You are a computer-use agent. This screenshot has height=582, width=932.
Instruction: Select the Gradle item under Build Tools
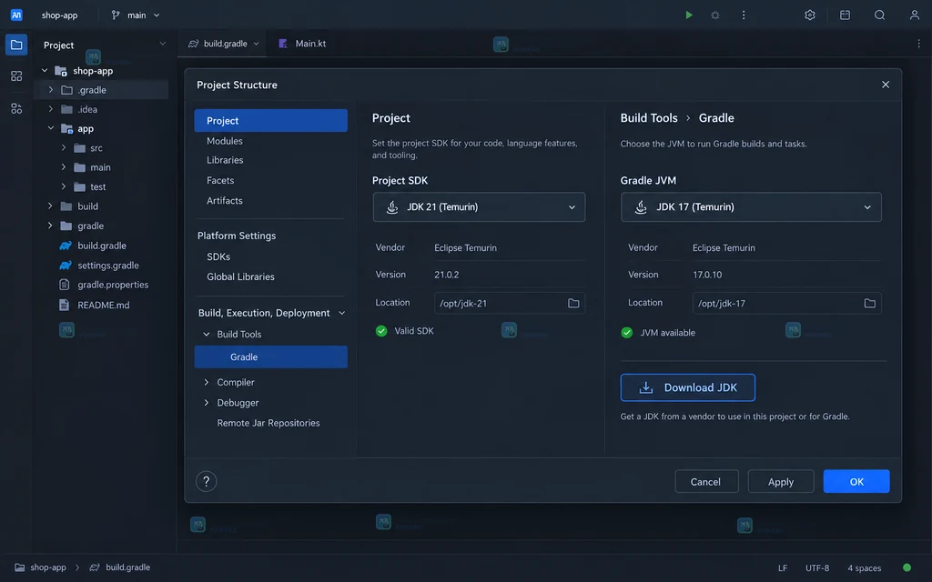tap(270, 356)
